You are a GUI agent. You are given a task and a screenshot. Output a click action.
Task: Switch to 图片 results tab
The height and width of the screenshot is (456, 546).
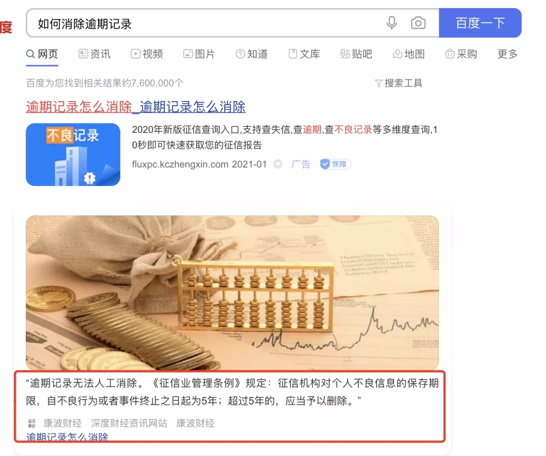(x=199, y=54)
